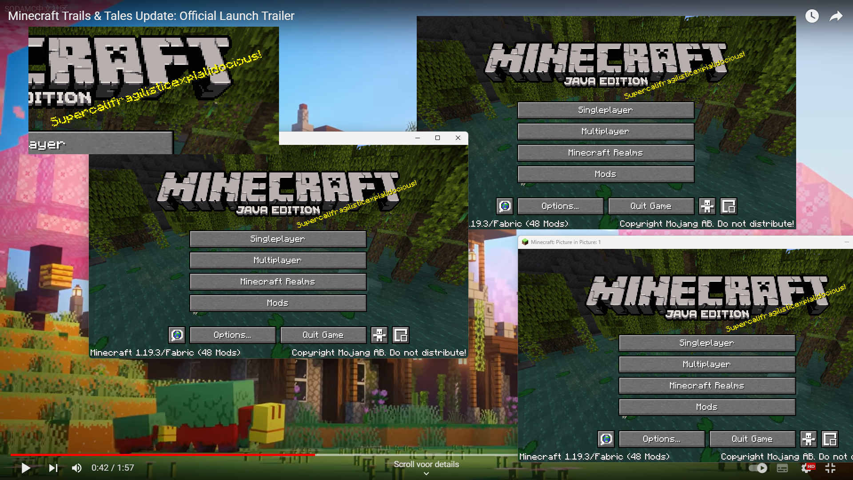Click picture-in-picture icon in center window
This screenshot has width=853, height=480.
[x=401, y=335]
